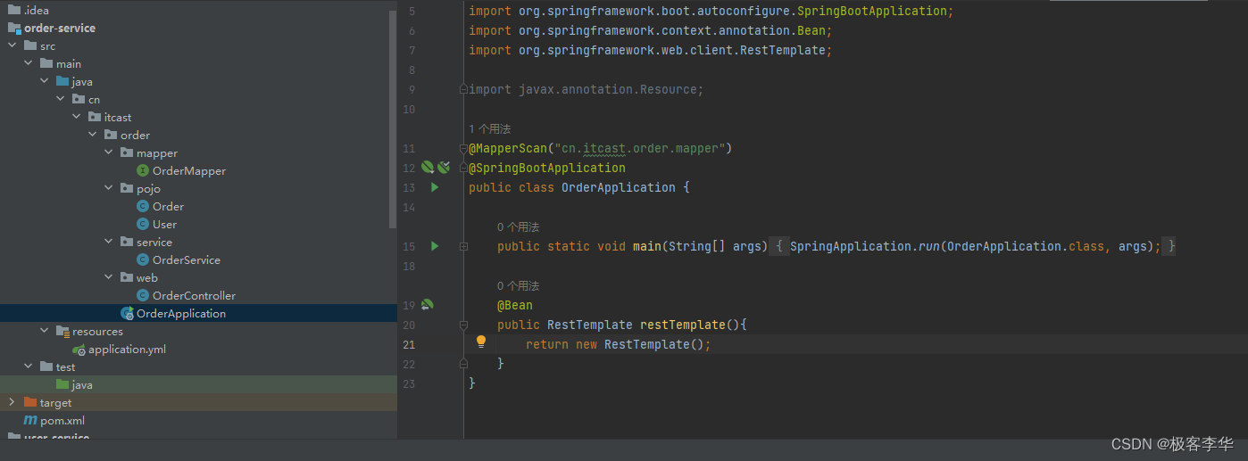Collapse the src folder chevron

(12, 45)
